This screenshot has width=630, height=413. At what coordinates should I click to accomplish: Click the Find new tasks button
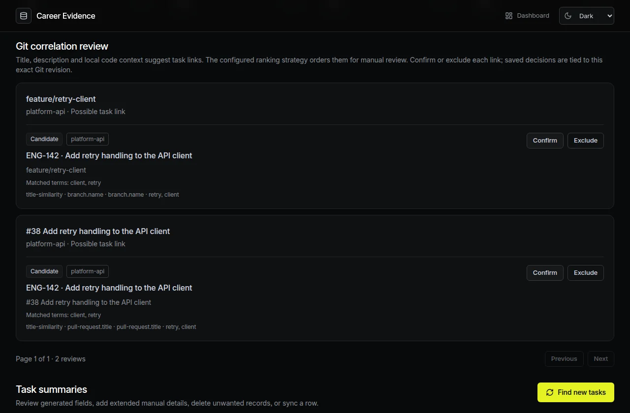point(576,392)
